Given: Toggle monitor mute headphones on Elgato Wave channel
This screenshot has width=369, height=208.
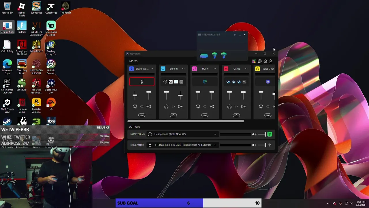Looking at the screenshot, I should [135, 107].
